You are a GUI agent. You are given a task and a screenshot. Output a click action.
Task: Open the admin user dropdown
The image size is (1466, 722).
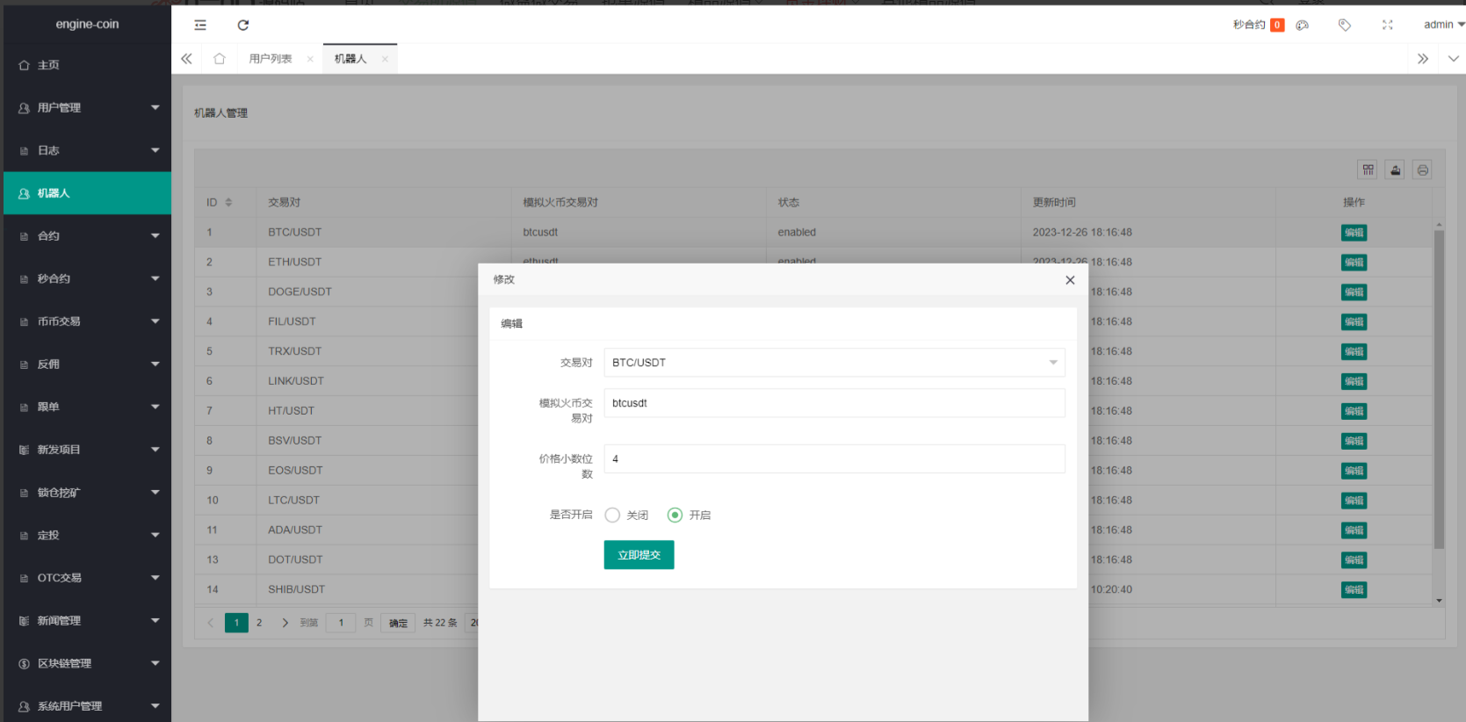pyautogui.click(x=1443, y=25)
